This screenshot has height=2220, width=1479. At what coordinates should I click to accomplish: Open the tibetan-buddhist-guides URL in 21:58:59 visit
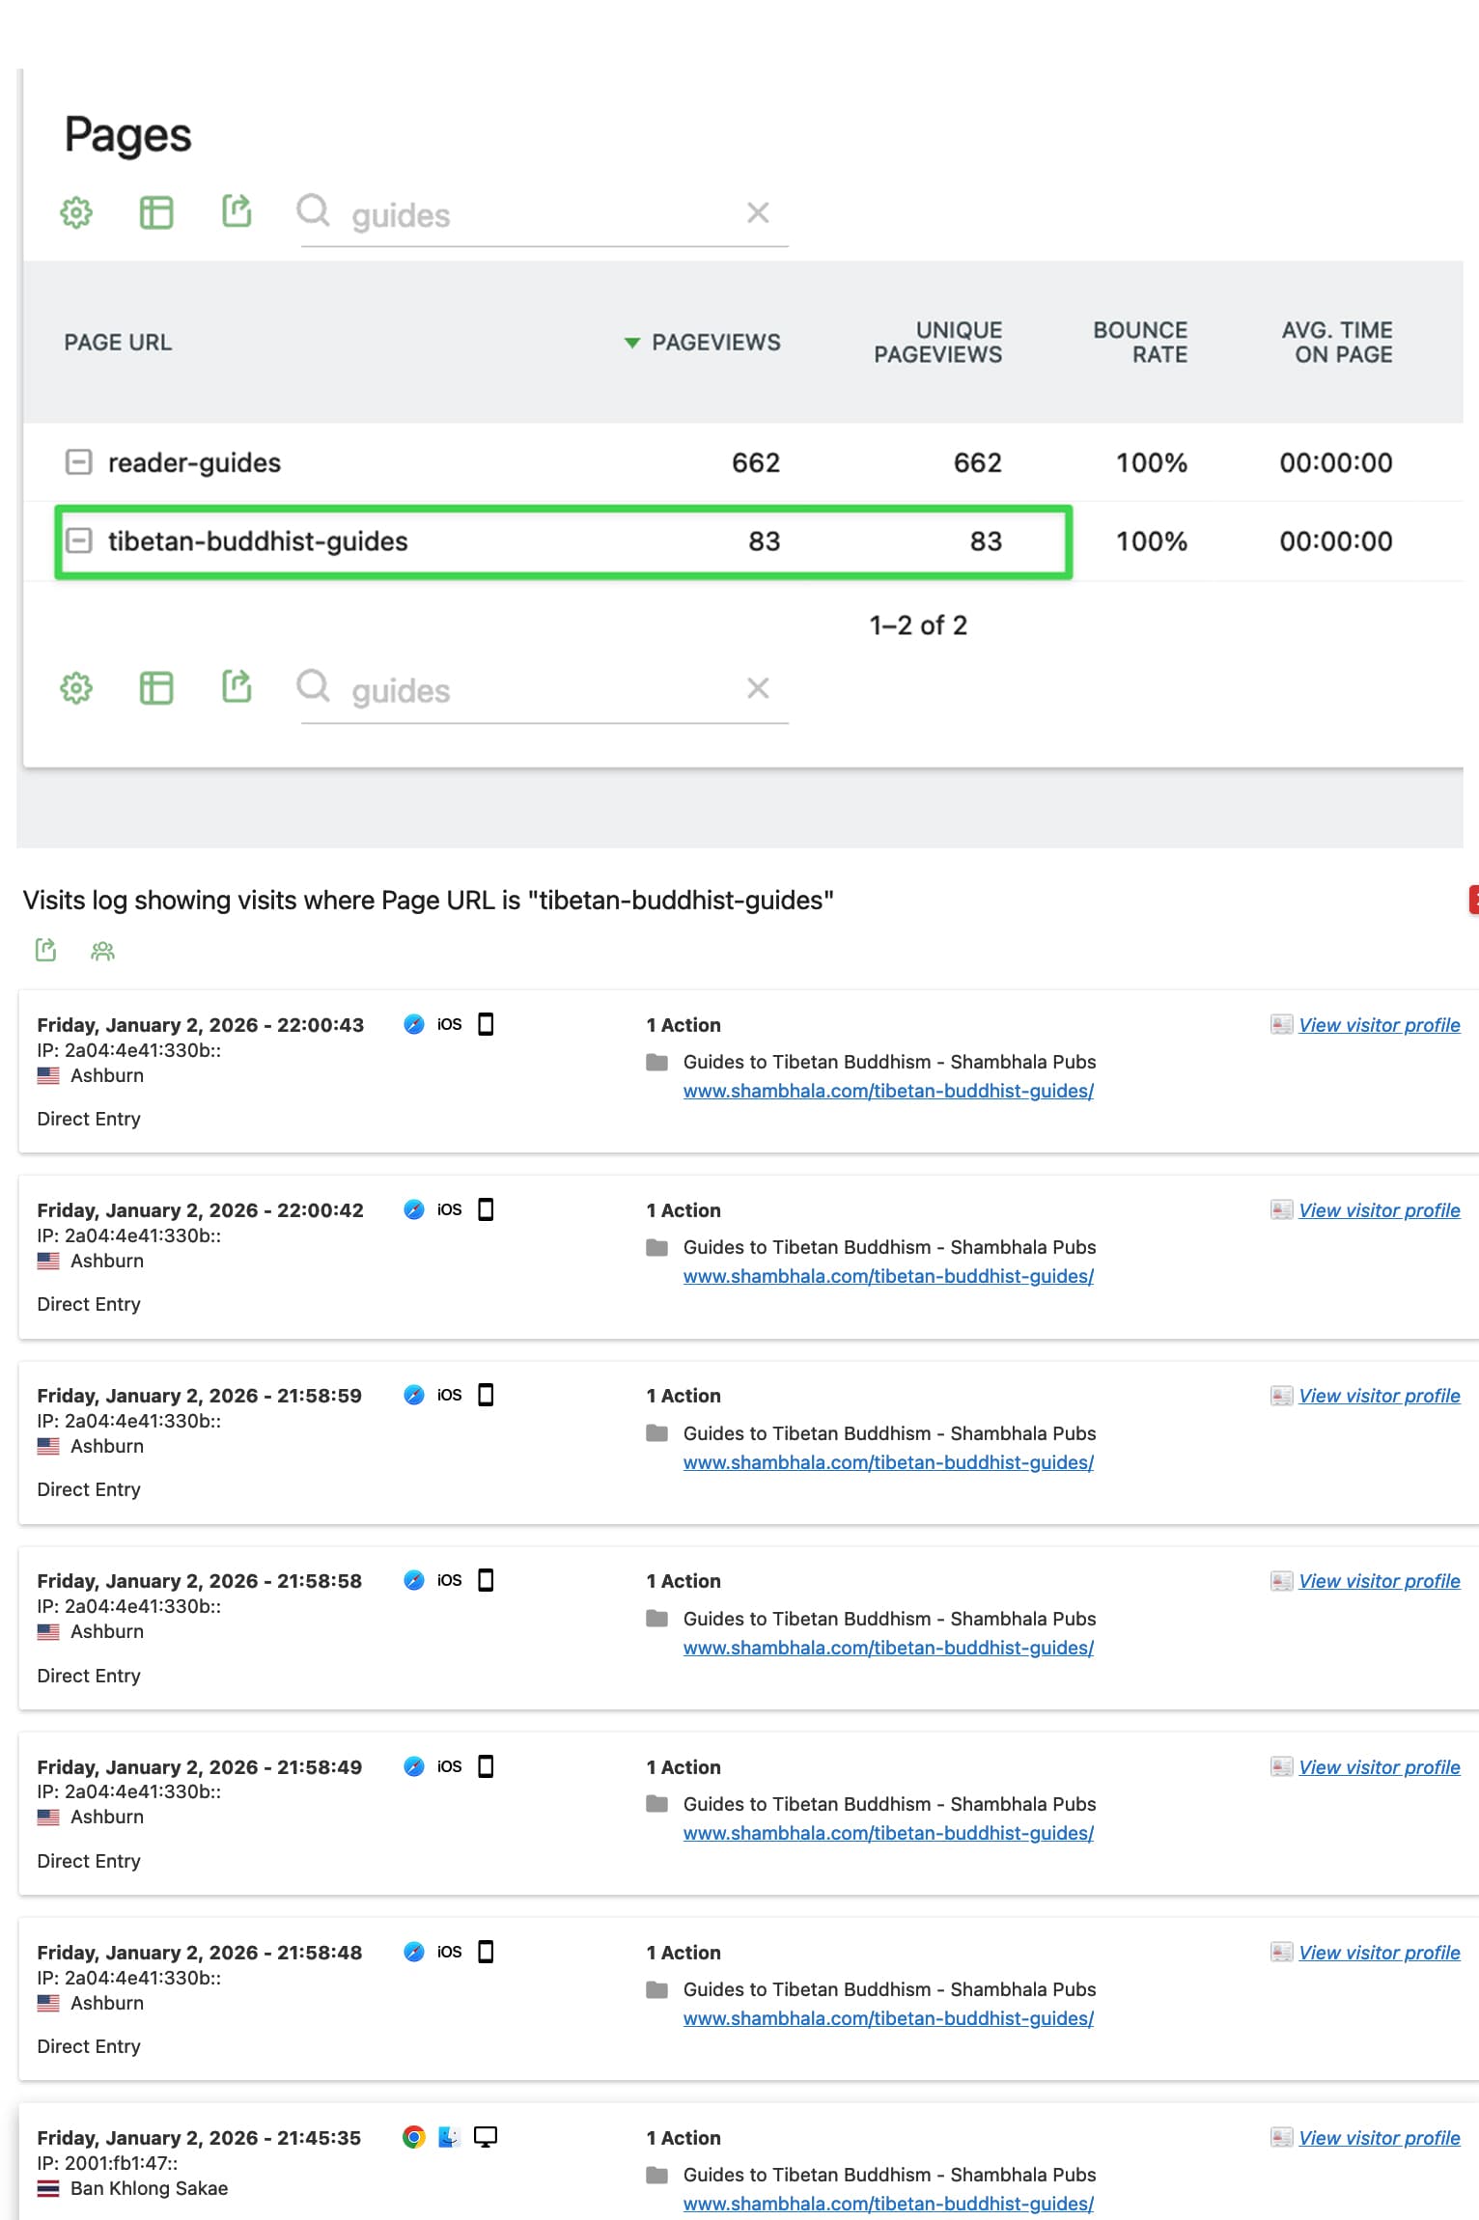(887, 1462)
